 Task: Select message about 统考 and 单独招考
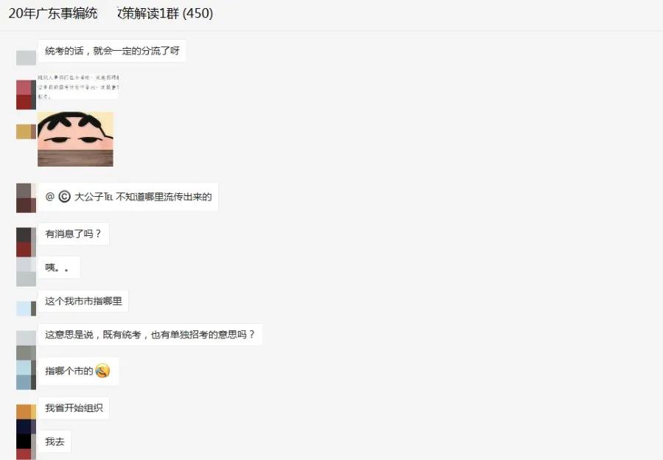point(150,335)
